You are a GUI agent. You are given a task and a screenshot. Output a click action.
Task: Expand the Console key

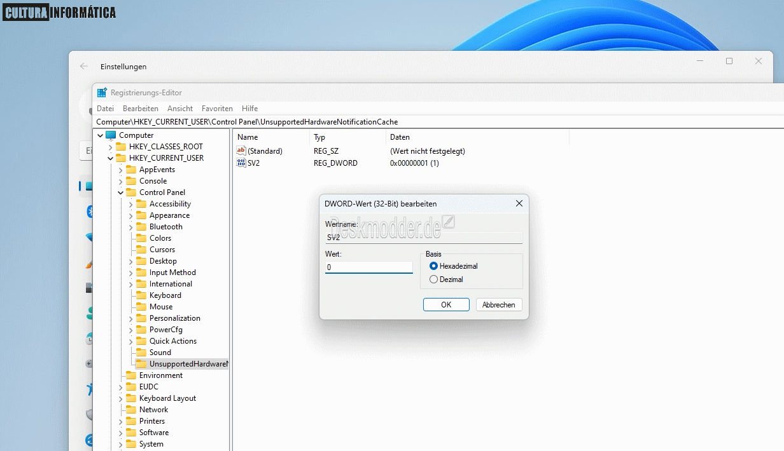tap(120, 181)
